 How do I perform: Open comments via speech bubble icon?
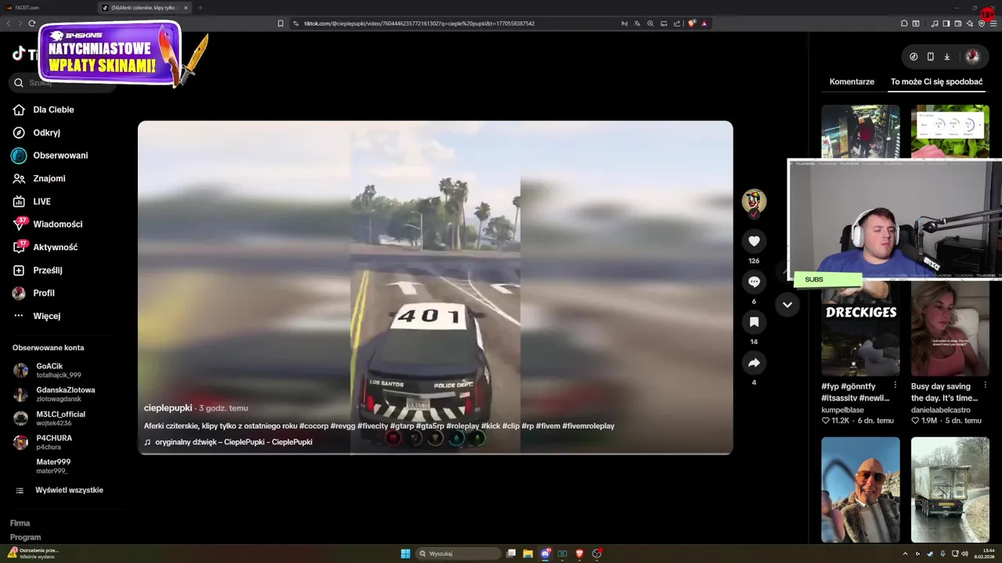pyautogui.click(x=754, y=281)
